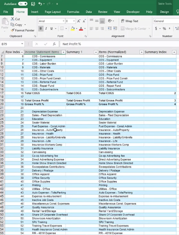Screen dimensions: 179x235
Task: Switch to the Data tab
Action: pyautogui.click(x=89, y=12)
